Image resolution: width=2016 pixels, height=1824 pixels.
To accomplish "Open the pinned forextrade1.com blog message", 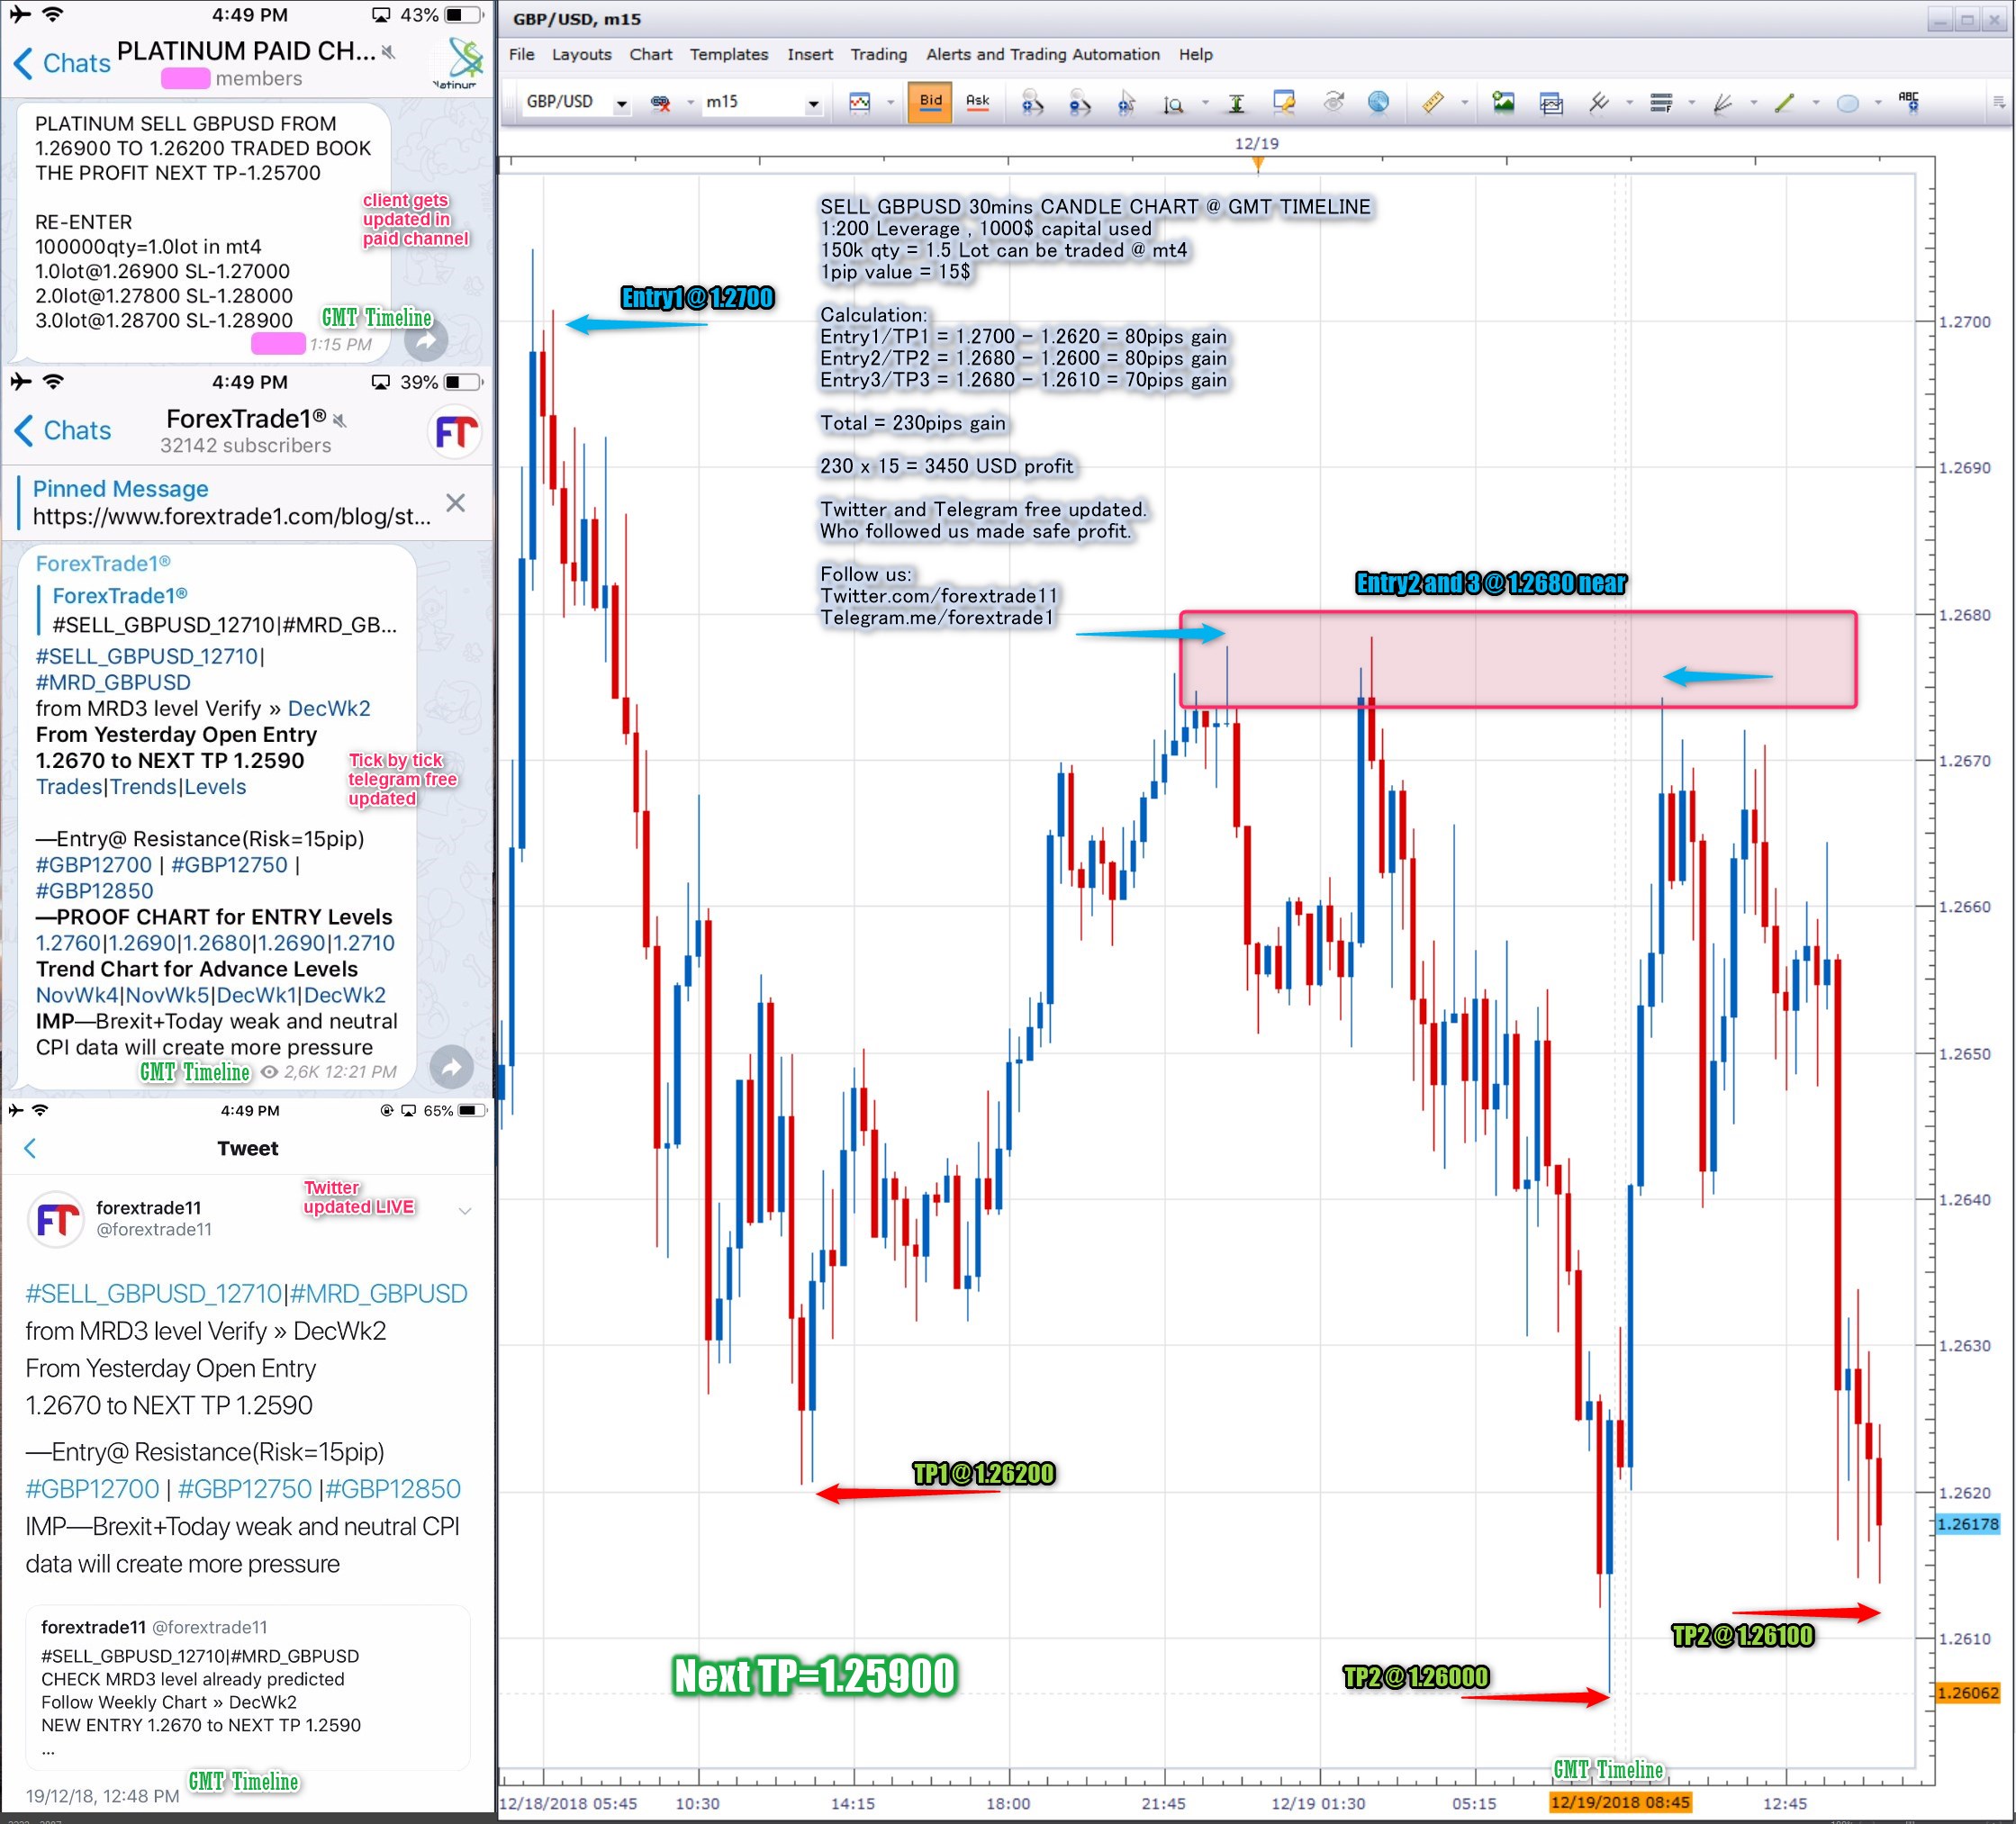I will [x=232, y=502].
